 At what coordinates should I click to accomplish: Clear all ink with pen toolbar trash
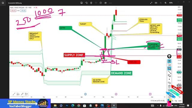point(169,86)
